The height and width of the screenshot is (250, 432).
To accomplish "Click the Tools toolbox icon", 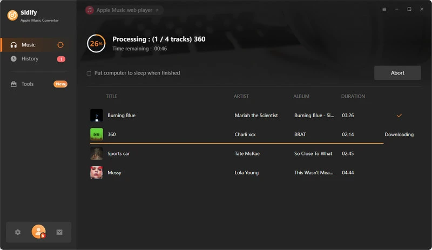I will pos(13,84).
